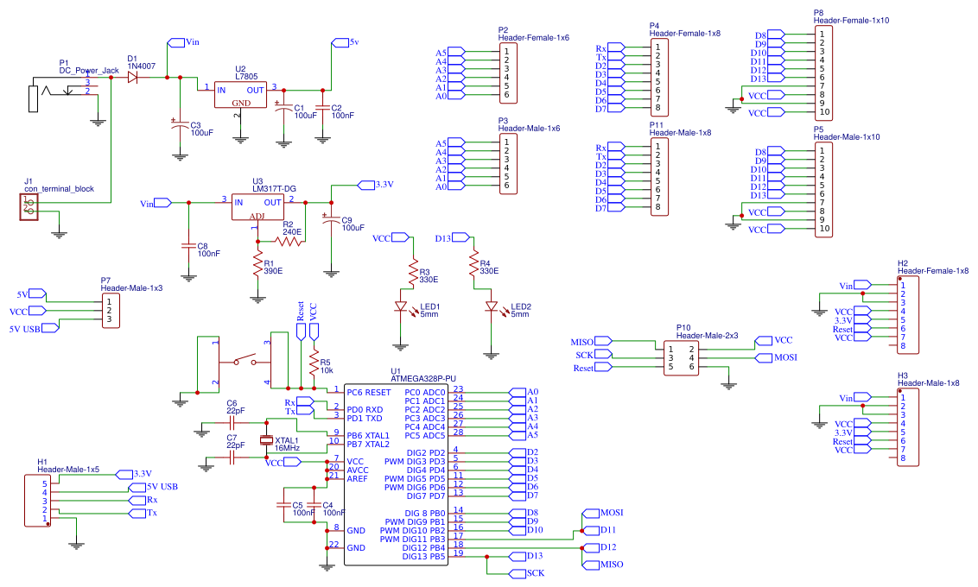Click the P7 Header-Male-1x3 connector
This screenshot has width=978, height=587.
click(x=111, y=310)
